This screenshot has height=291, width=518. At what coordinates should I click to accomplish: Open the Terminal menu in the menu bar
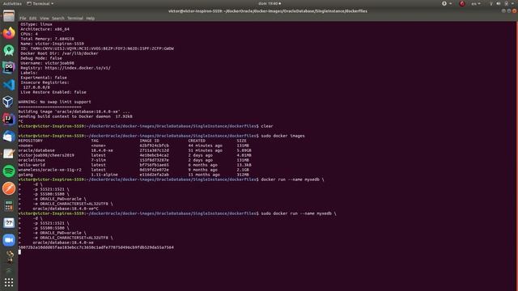75,18
